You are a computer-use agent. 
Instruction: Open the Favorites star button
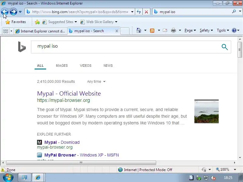click(15, 22)
